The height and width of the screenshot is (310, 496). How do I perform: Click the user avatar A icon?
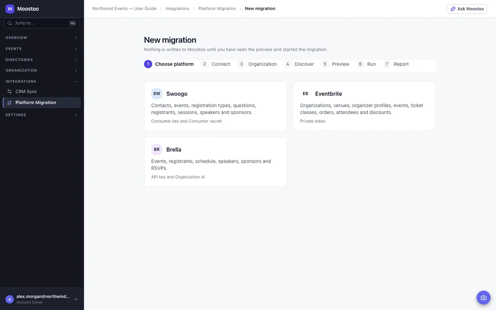(10, 299)
